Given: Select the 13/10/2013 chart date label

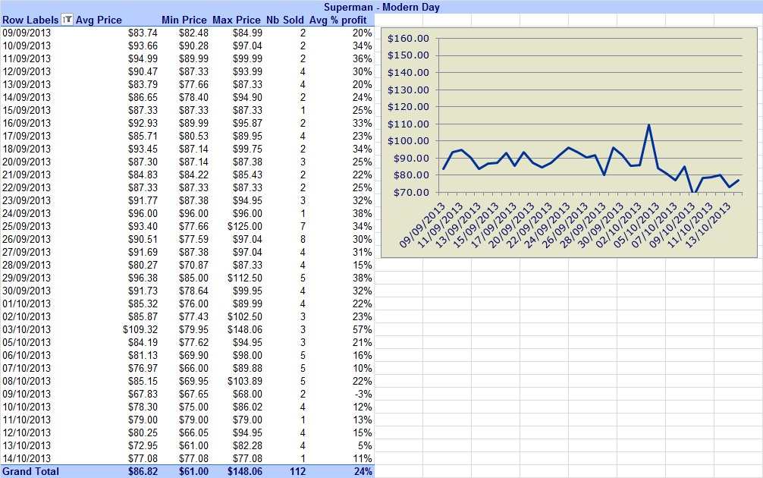Looking at the screenshot, I should [x=708, y=225].
